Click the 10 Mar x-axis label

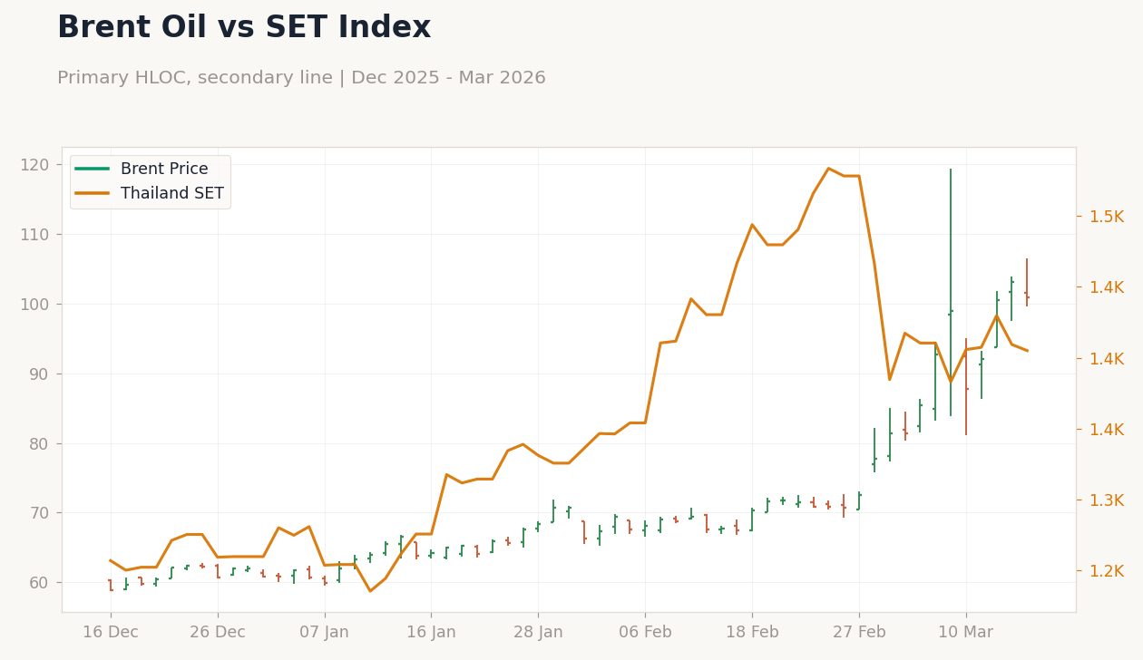[x=966, y=633]
